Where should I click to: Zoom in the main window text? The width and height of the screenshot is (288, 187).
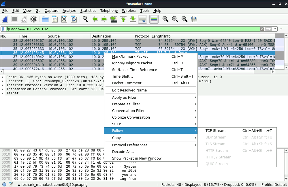click(165, 19)
